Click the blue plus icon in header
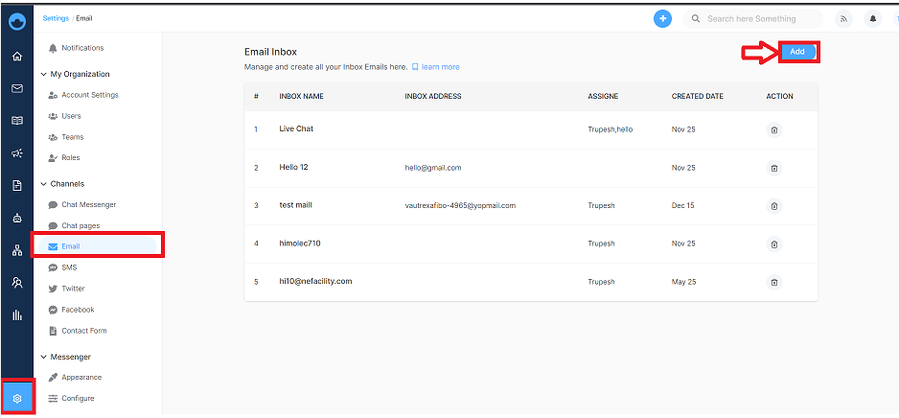The height and width of the screenshot is (418, 899). (663, 19)
